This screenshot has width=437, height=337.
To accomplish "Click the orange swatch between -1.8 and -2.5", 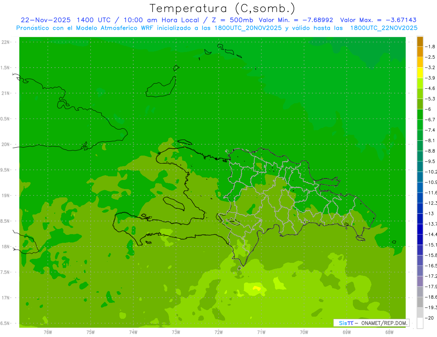I will click(x=420, y=52).
